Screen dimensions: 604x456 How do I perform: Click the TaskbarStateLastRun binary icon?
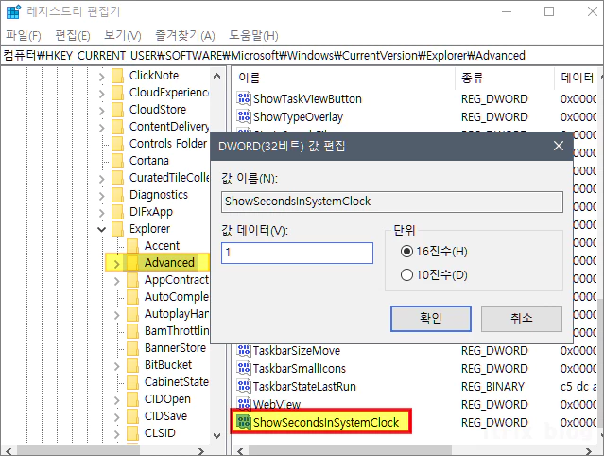tap(244, 386)
